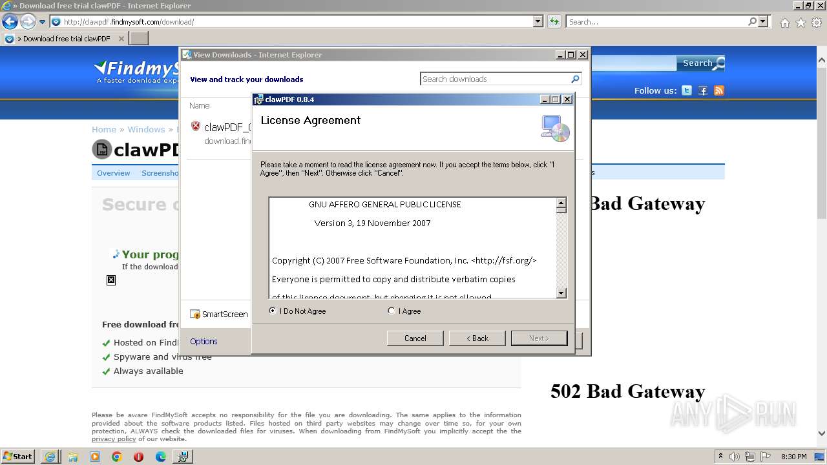Open the privacy policy link
827x465 pixels.
pos(114,439)
